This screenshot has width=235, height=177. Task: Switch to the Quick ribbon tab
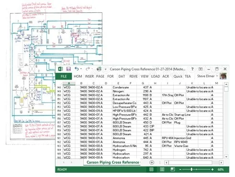pyautogui.click(x=178, y=76)
